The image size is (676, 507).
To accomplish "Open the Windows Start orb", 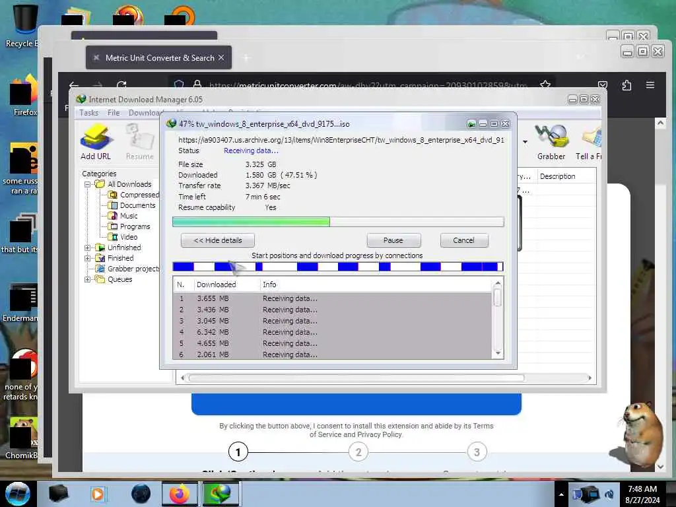I will point(18,494).
